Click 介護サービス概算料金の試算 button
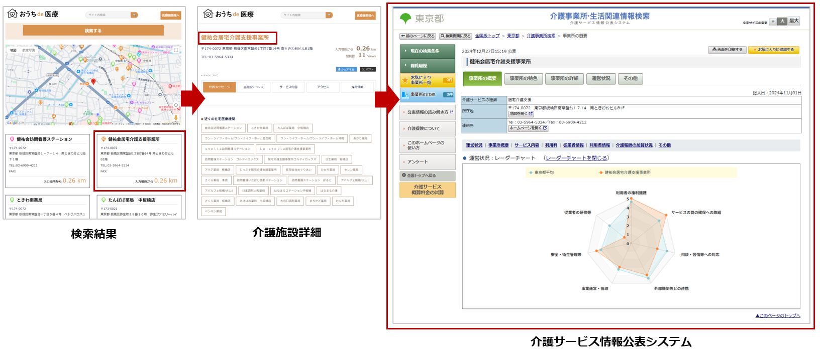The image size is (820, 356). pyautogui.click(x=428, y=190)
